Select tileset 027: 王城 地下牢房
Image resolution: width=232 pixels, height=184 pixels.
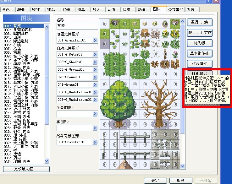24,124
